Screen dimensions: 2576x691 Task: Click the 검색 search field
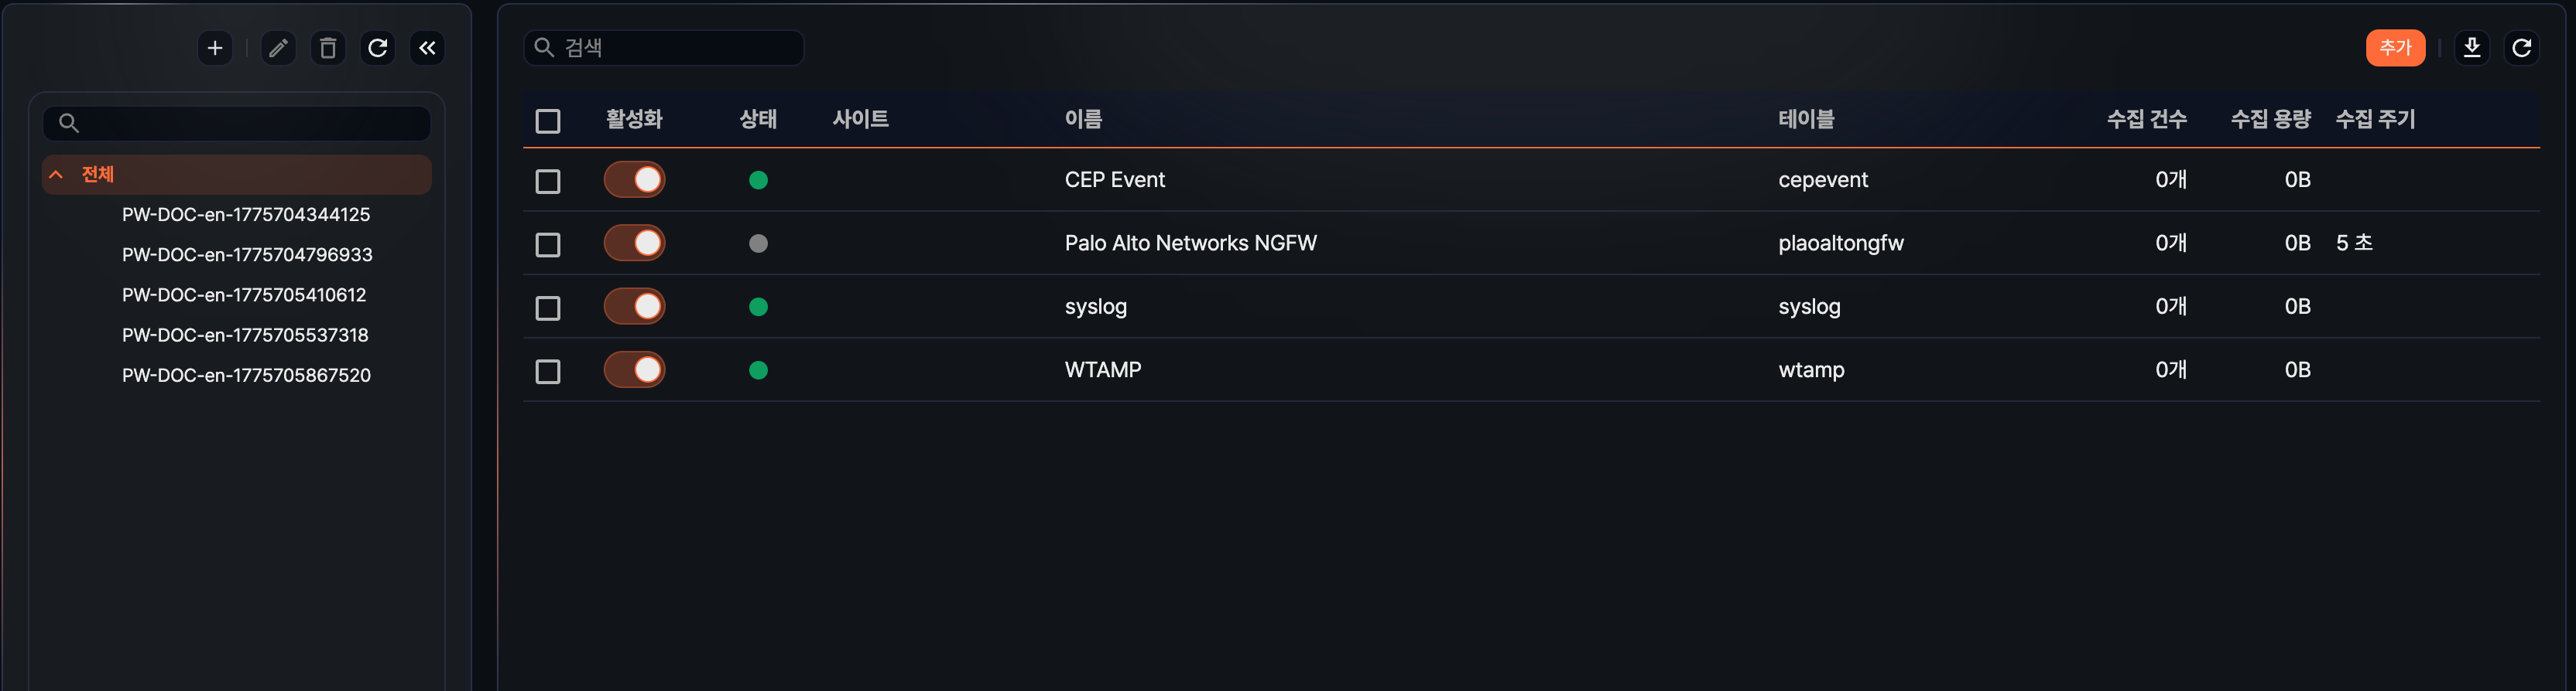pyautogui.click(x=680, y=48)
